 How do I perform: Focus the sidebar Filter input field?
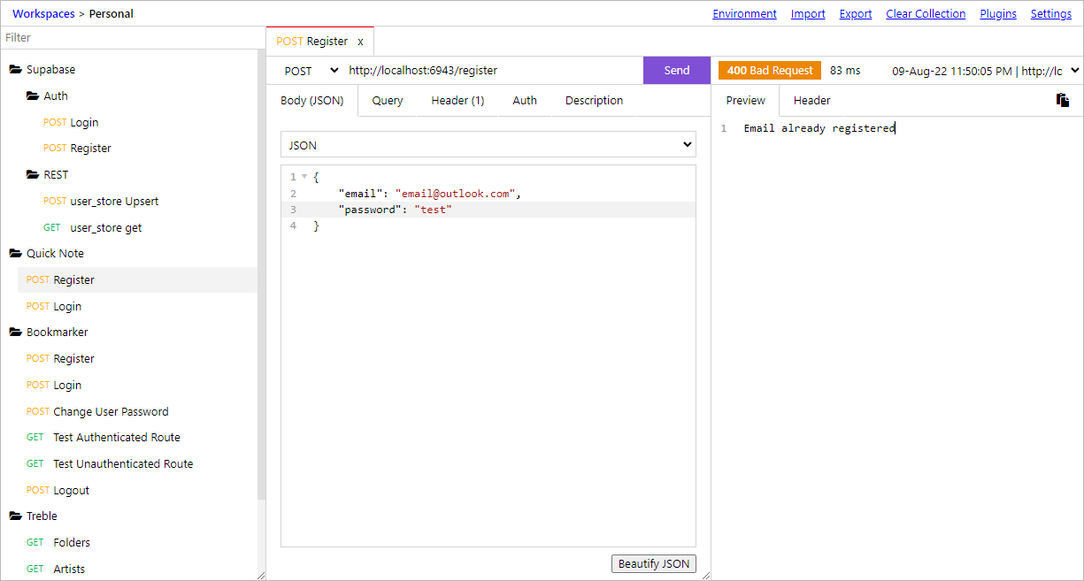129,38
